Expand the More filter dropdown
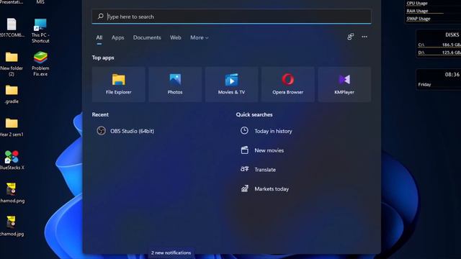Viewport: 461px width, 259px height. click(x=199, y=37)
